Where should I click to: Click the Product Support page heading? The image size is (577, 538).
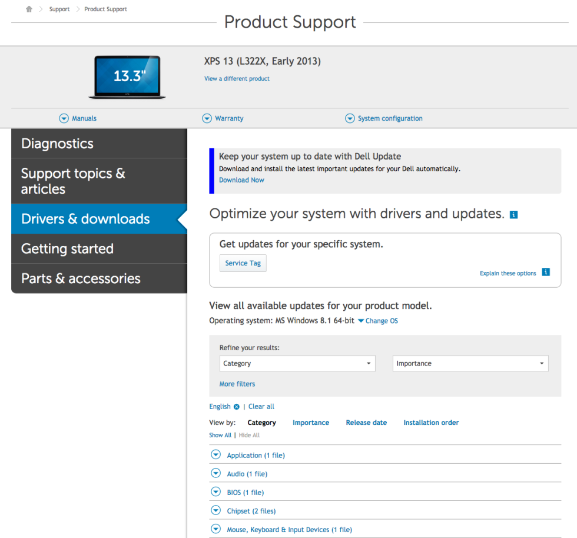click(x=290, y=22)
